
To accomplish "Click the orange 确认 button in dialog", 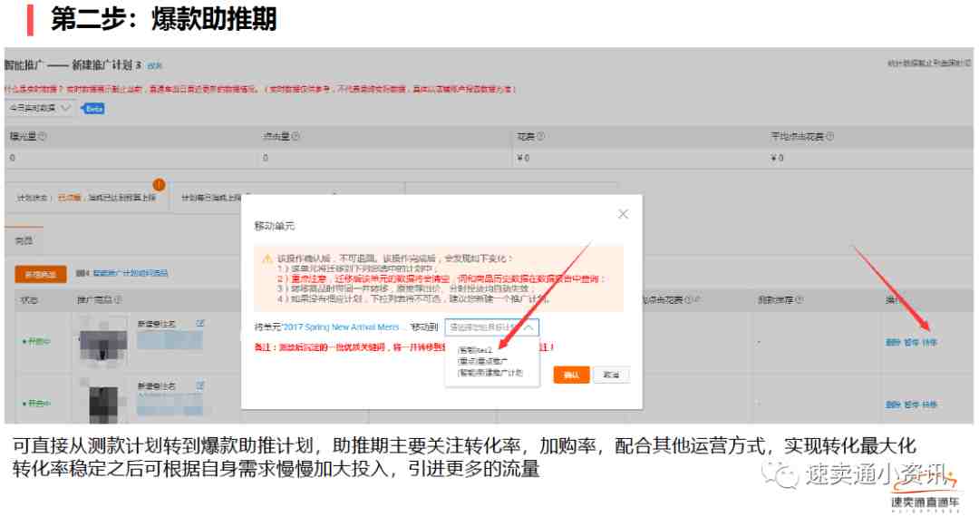I will (570, 375).
